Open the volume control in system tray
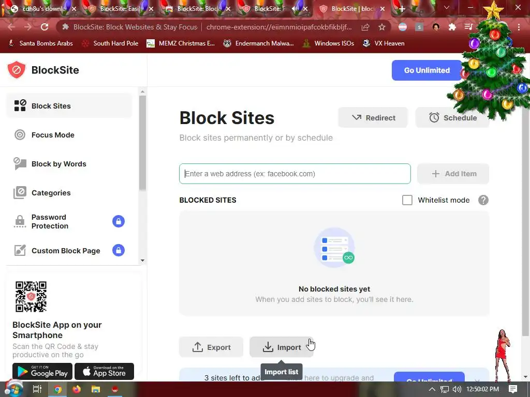This screenshot has width=530, height=397. click(x=457, y=389)
